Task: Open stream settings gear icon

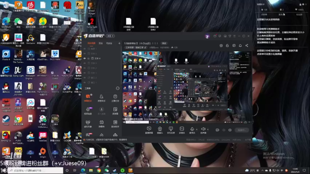Action: click(230, 130)
